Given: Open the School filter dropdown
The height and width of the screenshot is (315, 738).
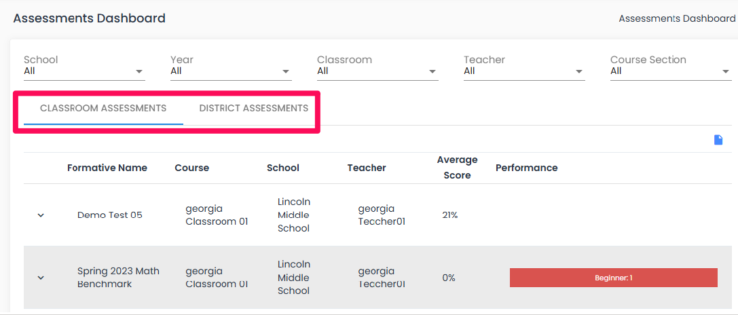Looking at the screenshot, I should point(84,71).
